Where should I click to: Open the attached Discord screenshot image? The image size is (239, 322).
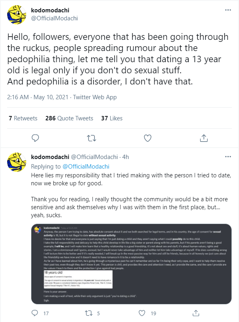click(131, 264)
